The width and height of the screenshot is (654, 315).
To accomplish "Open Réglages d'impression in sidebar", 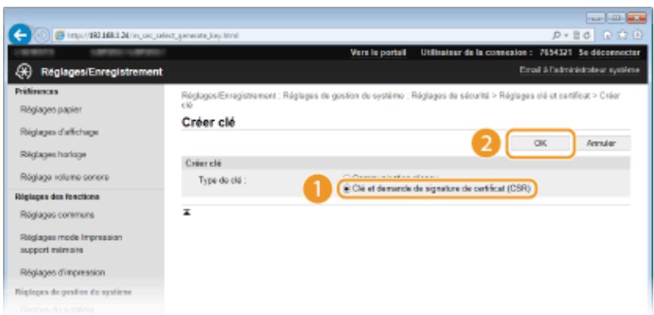I will coord(62,272).
